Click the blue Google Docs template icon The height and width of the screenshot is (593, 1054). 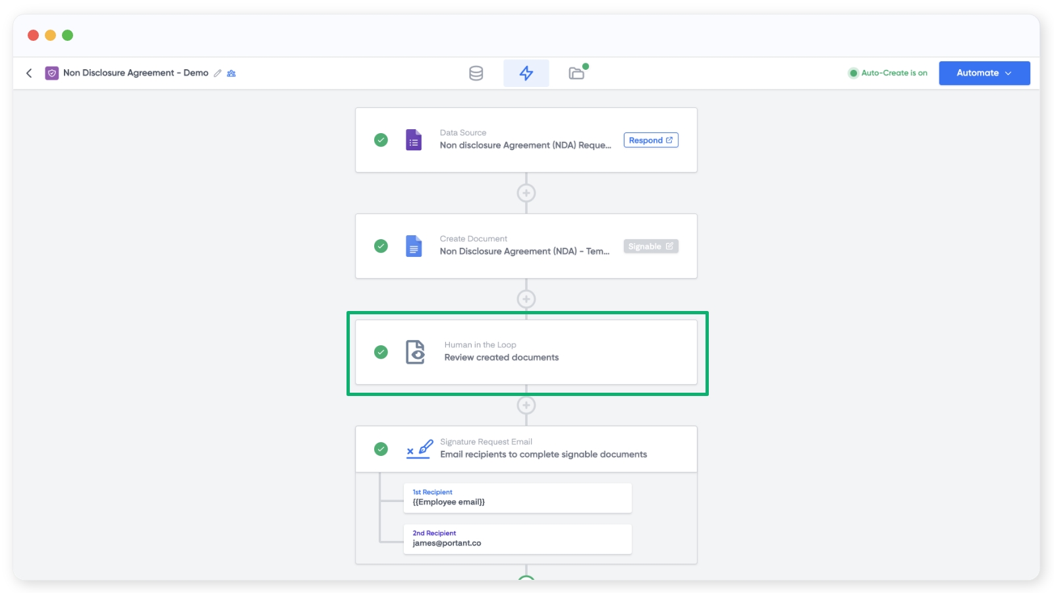pos(414,246)
